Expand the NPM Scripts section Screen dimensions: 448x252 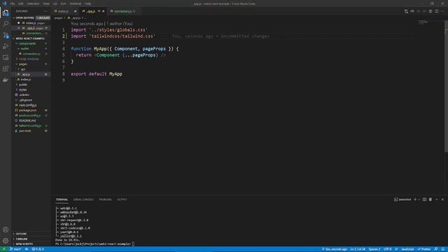(31, 244)
